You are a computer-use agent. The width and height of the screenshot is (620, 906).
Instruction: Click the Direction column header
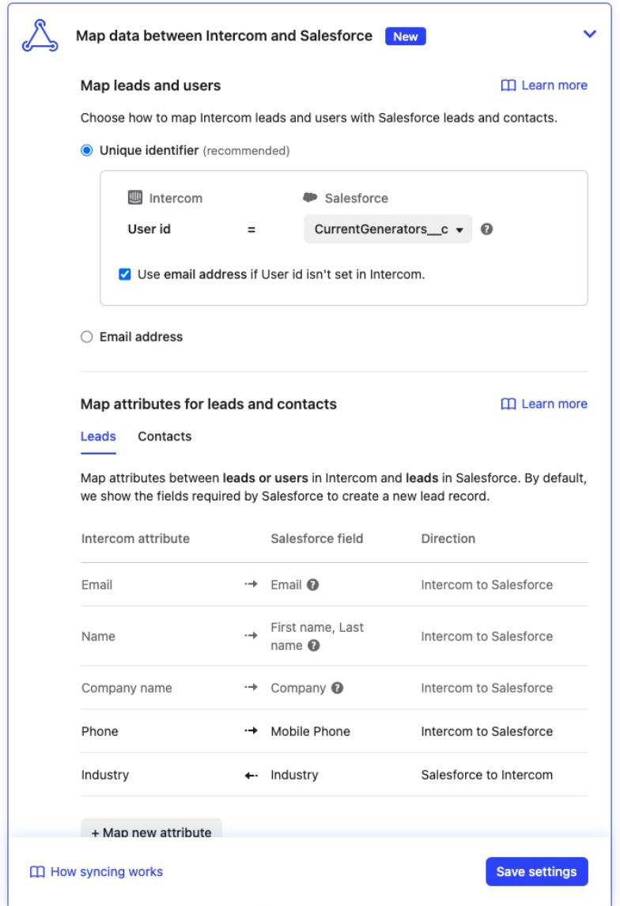448,538
